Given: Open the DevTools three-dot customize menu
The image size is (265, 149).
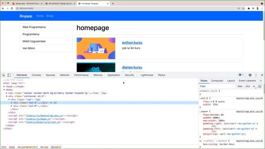Looking at the screenshot, I should [x=256, y=75].
